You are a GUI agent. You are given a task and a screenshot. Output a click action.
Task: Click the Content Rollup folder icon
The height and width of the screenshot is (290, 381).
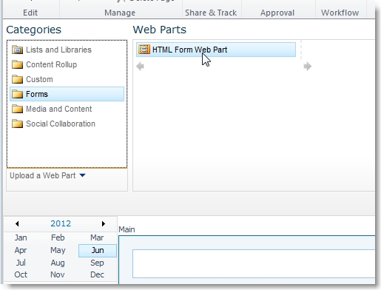[x=17, y=64]
